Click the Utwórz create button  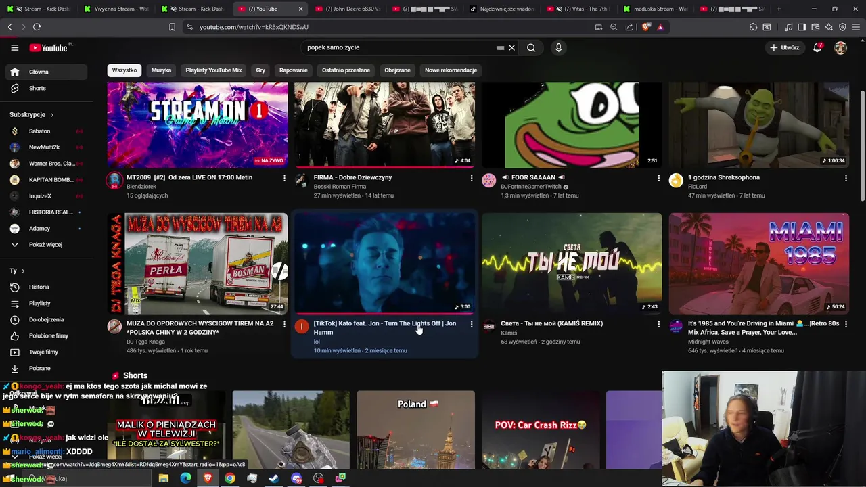pyautogui.click(x=785, y=48)
